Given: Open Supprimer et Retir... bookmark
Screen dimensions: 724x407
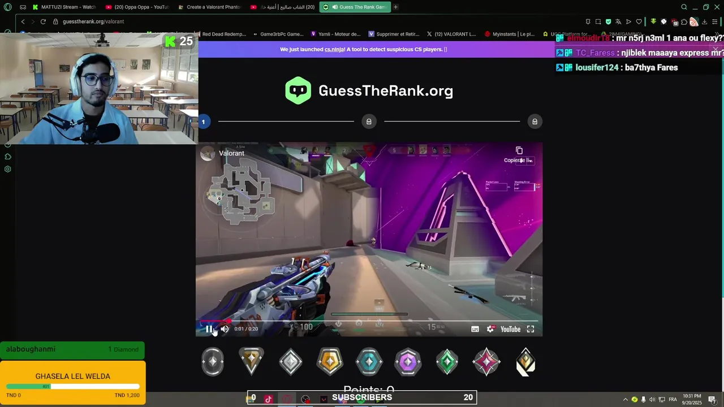Looking at the screenshot, I should 393,34.
